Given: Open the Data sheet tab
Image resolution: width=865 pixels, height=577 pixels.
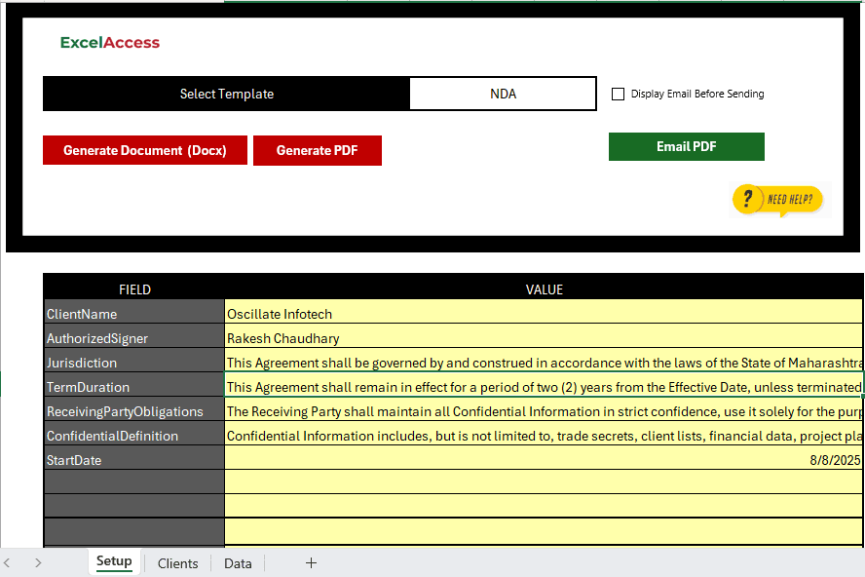Looking at the screenshot, I should coord(238,563).
